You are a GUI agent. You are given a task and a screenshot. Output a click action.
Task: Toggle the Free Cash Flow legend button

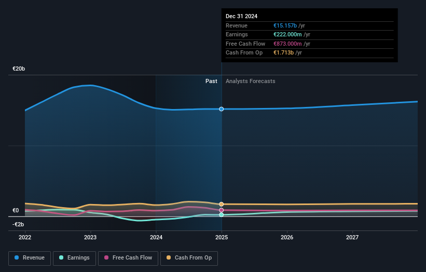click(x=128, y=258)
